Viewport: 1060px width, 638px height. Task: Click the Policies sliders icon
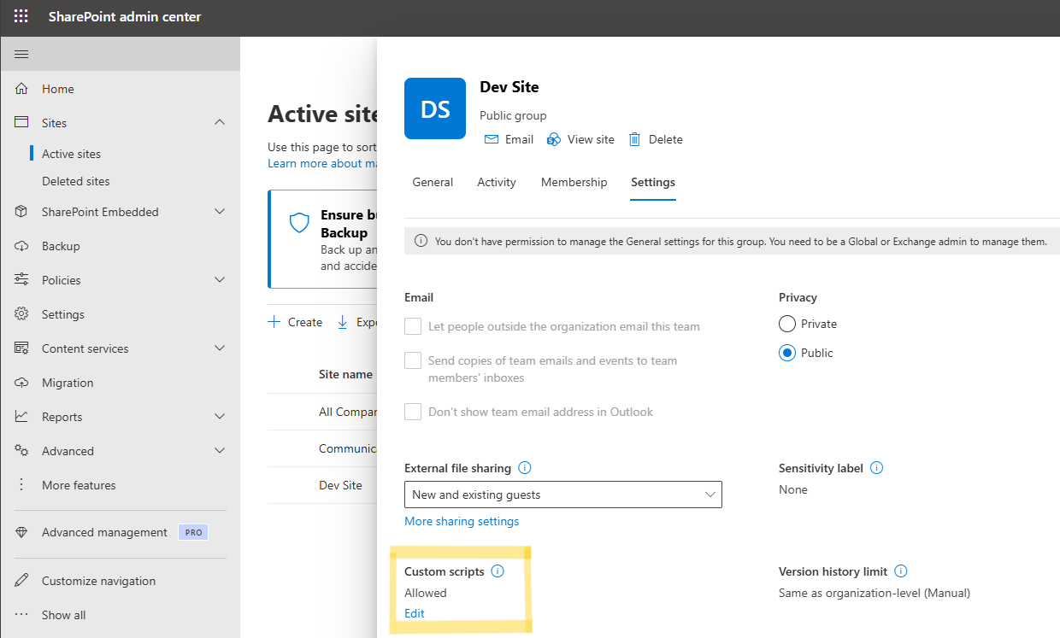22,280
